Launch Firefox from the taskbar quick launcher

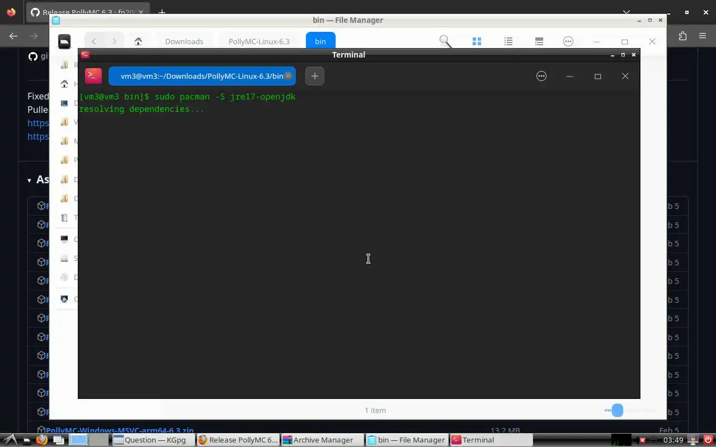pos(41,440)
